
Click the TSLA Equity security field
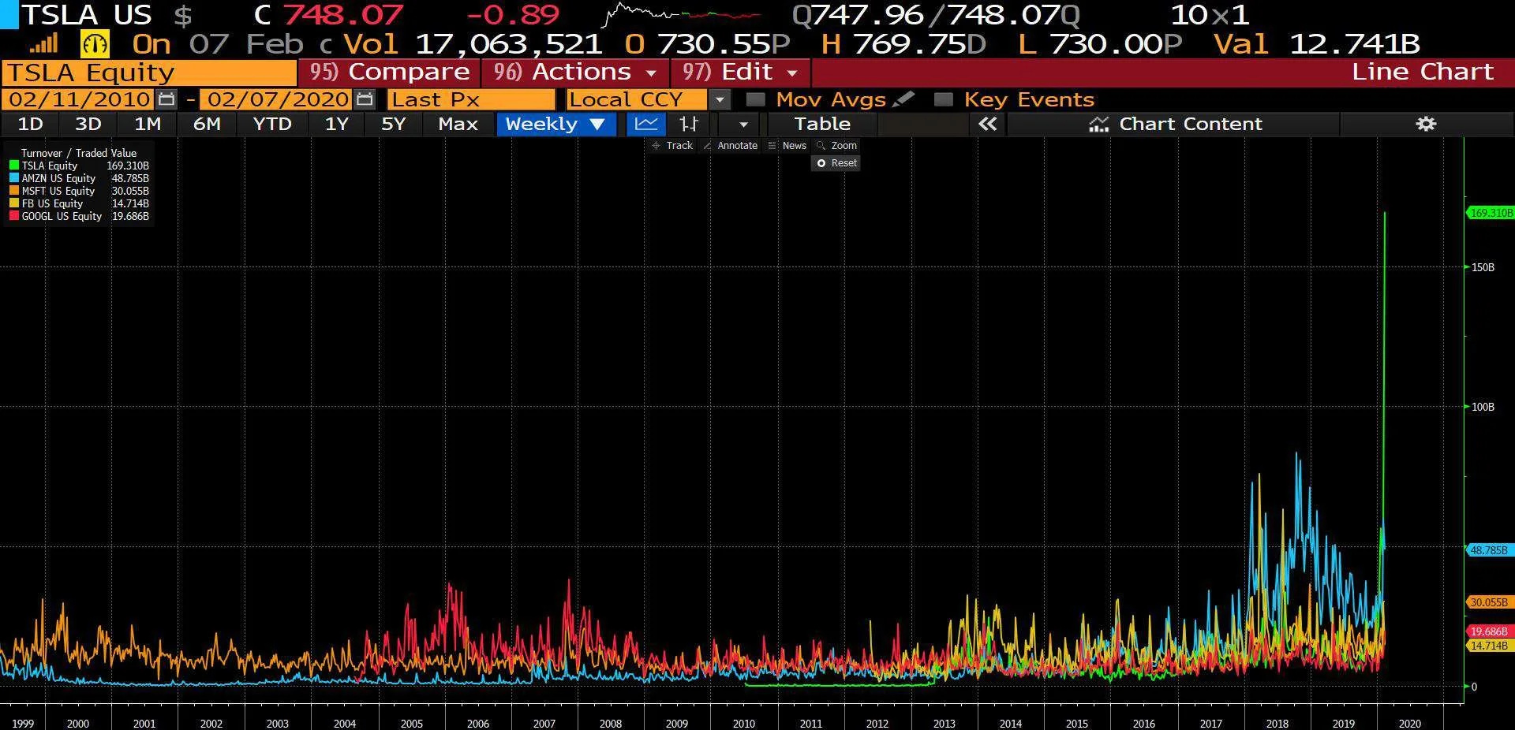149,73
